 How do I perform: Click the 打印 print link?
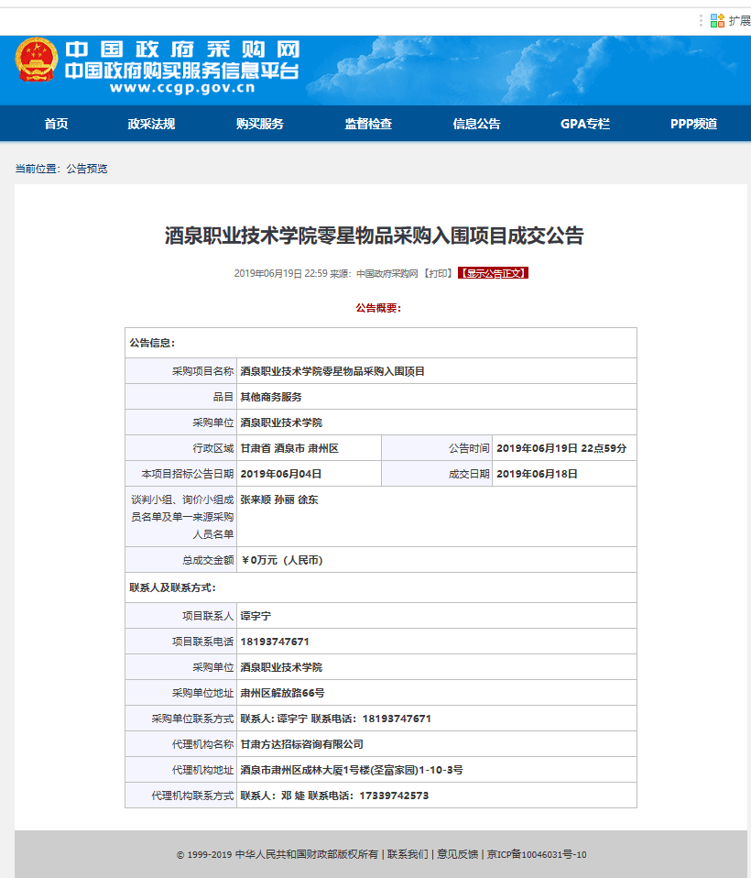pos(439,273)
